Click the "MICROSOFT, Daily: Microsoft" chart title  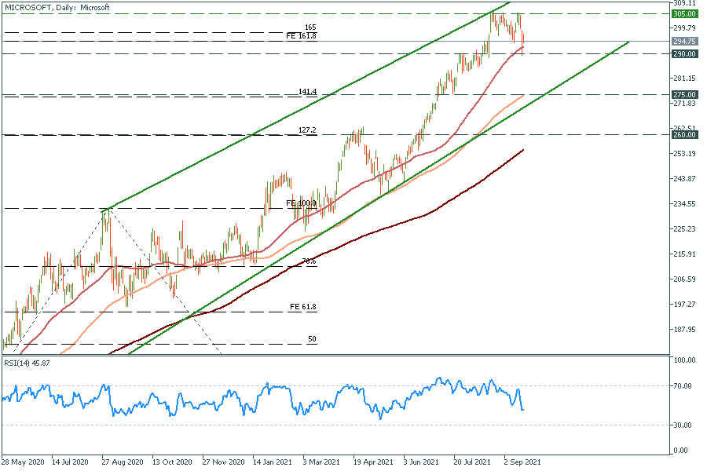click(x=57, y=7)
